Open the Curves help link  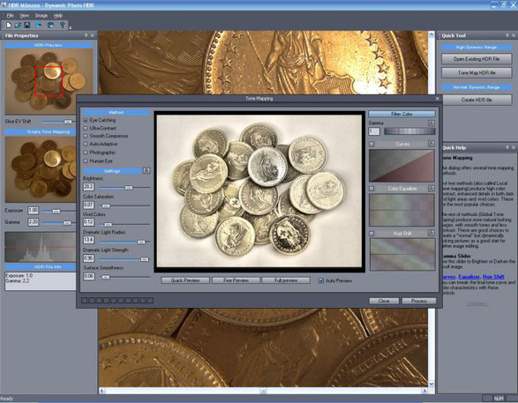coord(449,277)
